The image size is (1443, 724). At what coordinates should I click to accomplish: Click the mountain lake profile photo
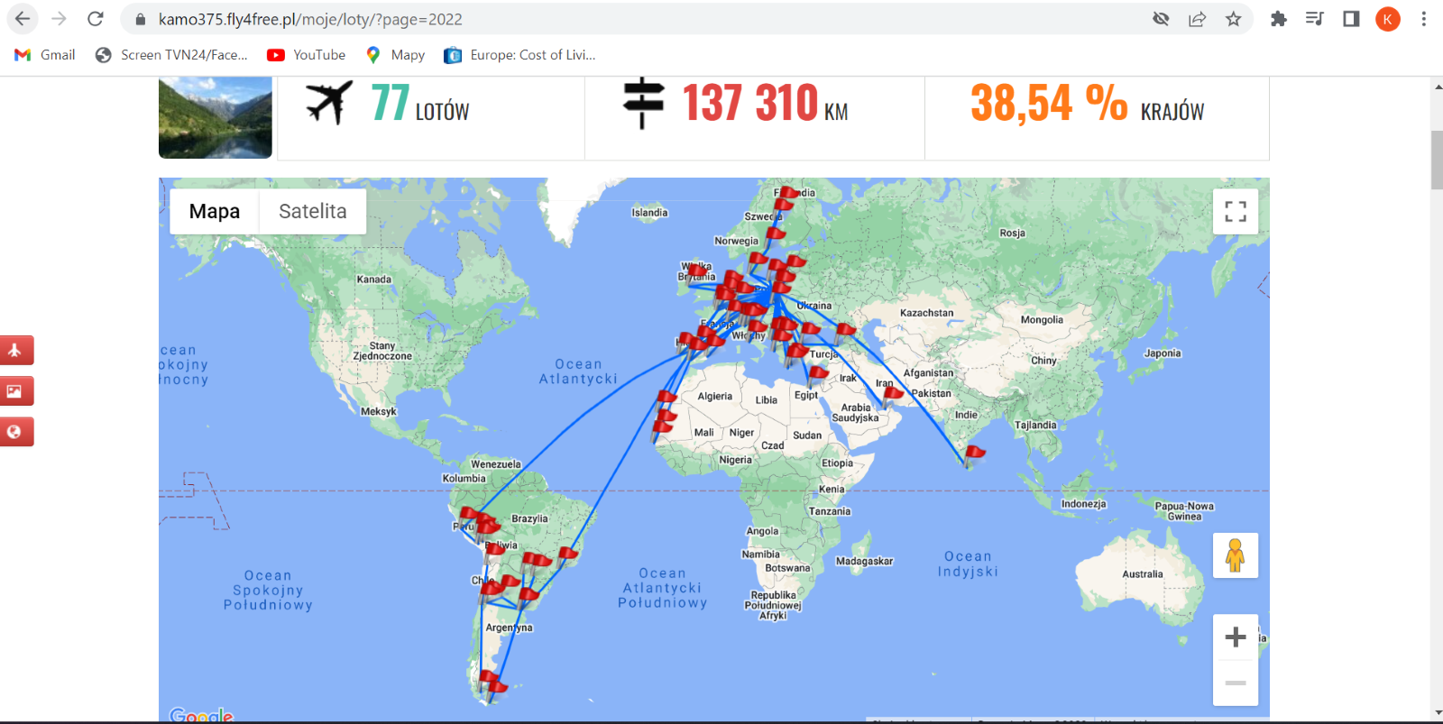216,117
